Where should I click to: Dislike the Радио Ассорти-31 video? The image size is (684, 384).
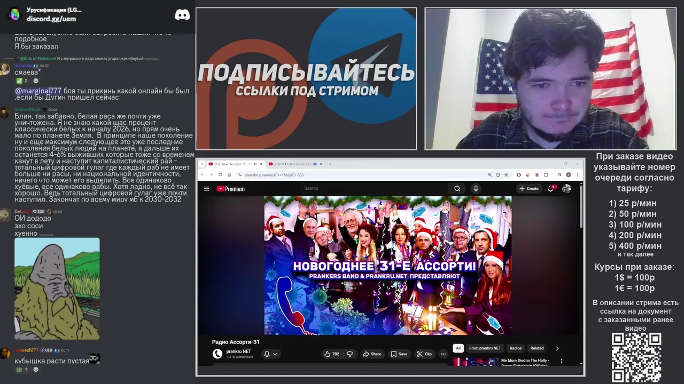coord(350,354)
